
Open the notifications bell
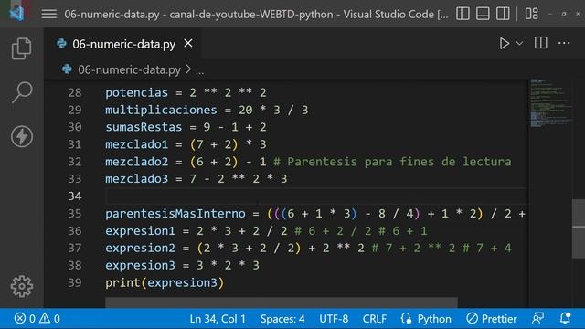[565, 318]
